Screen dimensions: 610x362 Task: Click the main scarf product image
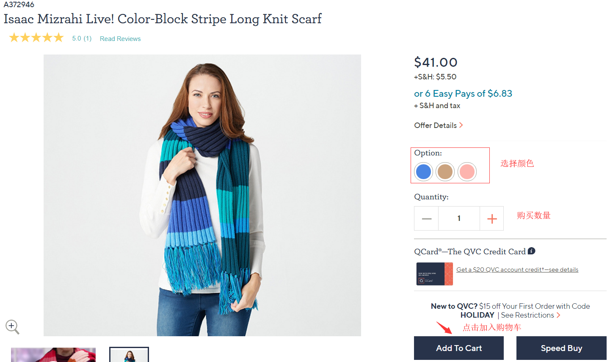pyautogui.click(x=202, y=195)
